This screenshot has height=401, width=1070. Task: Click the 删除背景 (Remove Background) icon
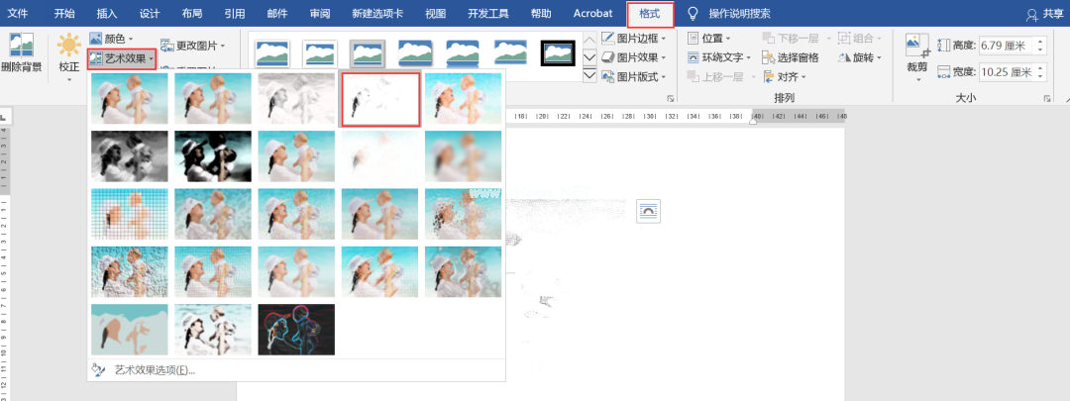pos(21,45)
